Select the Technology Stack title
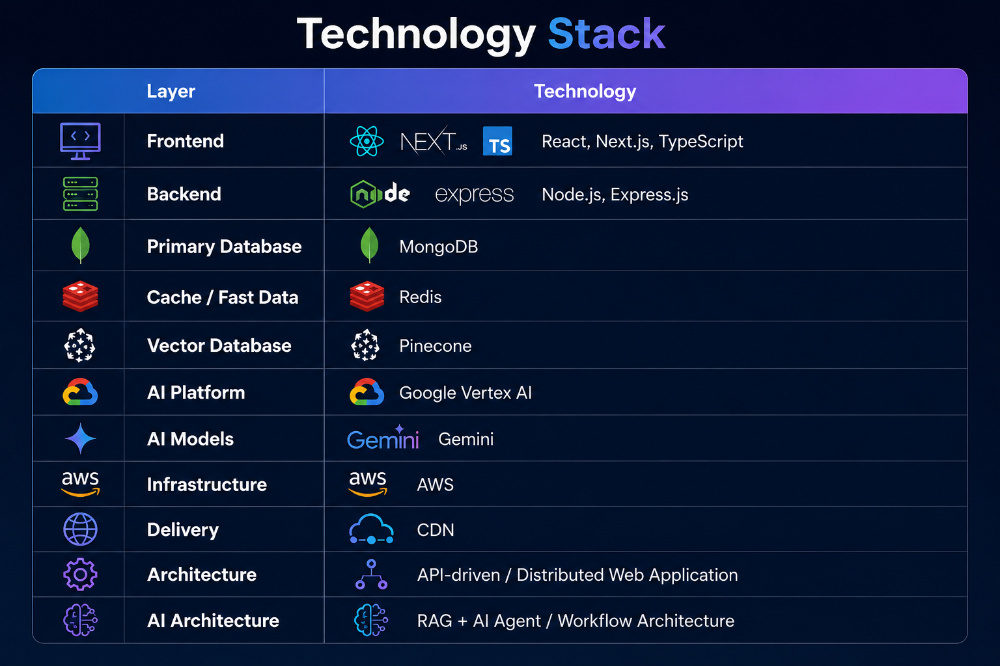This screenshot has height=666, width=1000. 481,34
